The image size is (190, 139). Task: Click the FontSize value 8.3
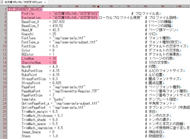tap(55, 46)
